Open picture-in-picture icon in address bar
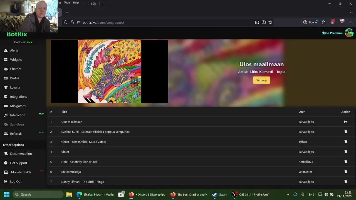 257,22
